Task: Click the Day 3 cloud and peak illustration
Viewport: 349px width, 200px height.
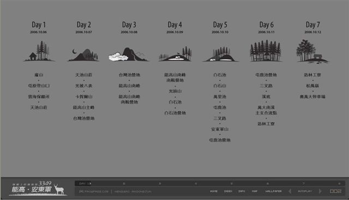Action: pyautogui.click(x=129, y=54)
